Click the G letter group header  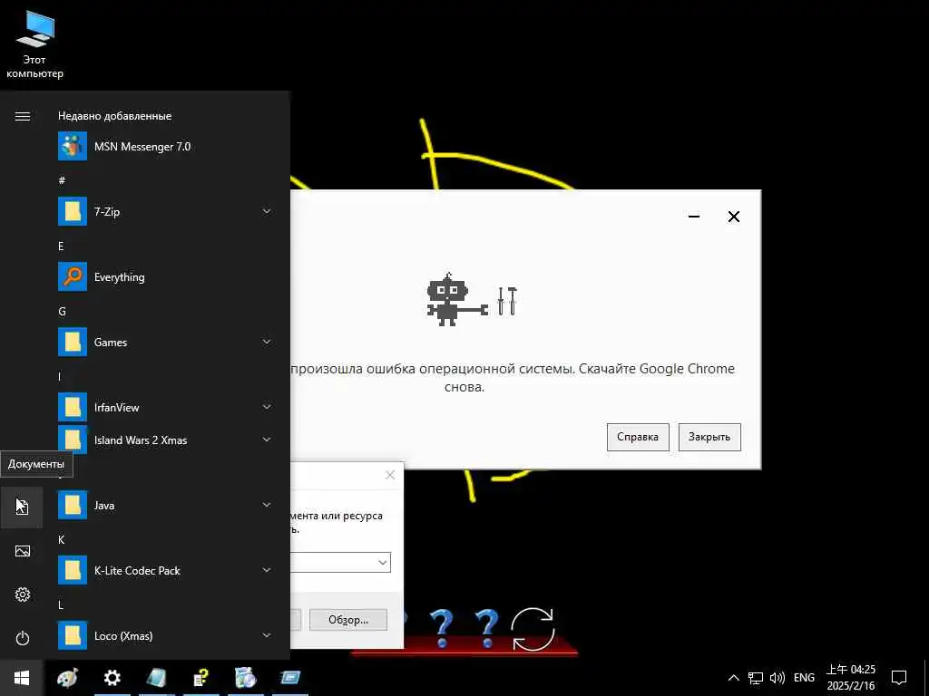[x=62, y=311]
